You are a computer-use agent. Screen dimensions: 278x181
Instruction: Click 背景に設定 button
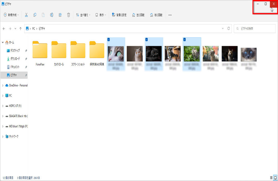(119, 15)
